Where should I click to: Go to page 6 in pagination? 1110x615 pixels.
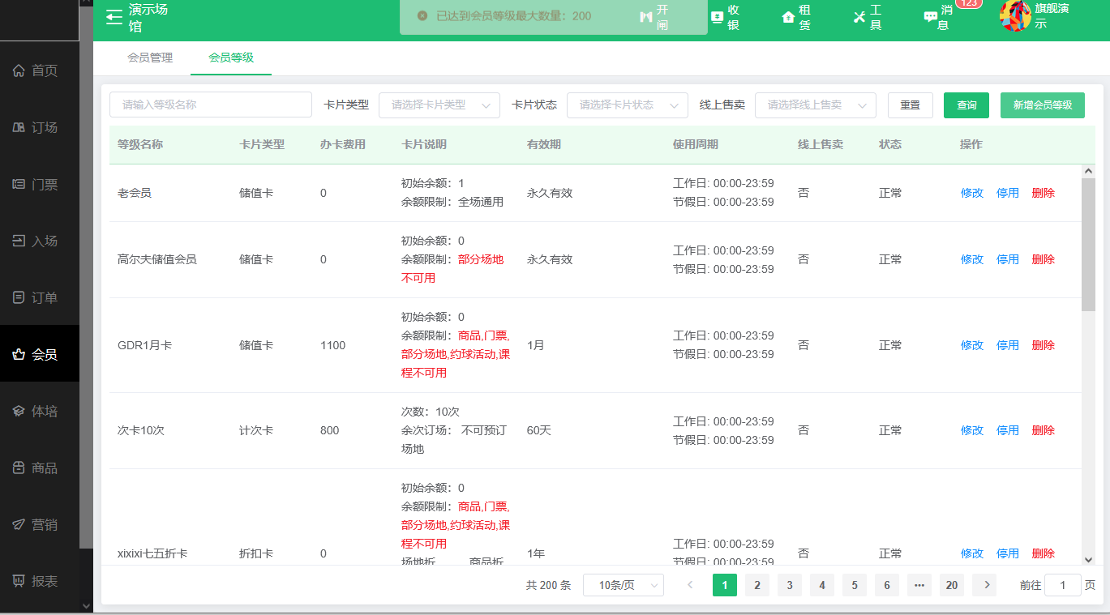pyautogui.click(x=887, y=585)
